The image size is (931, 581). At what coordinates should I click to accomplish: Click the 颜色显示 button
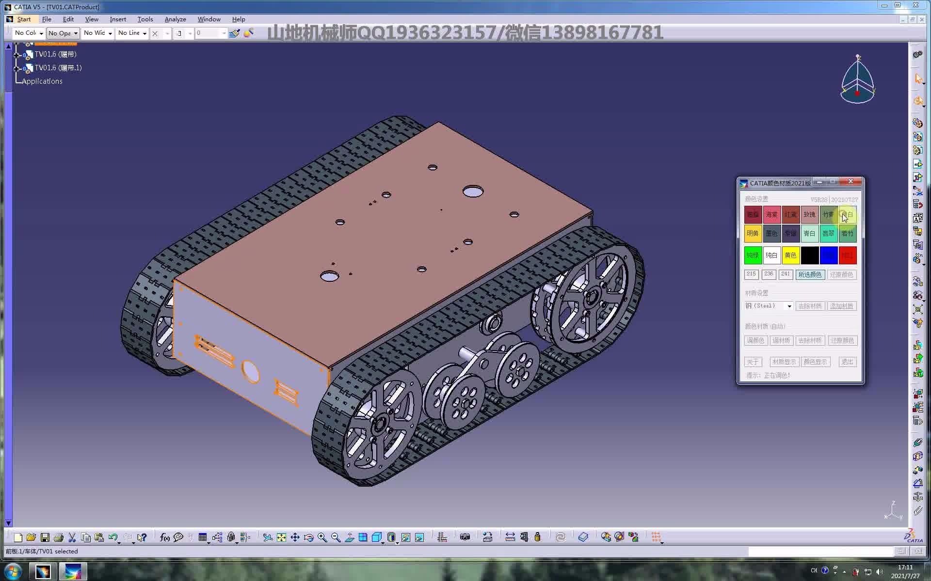click(x=815, y=362)
